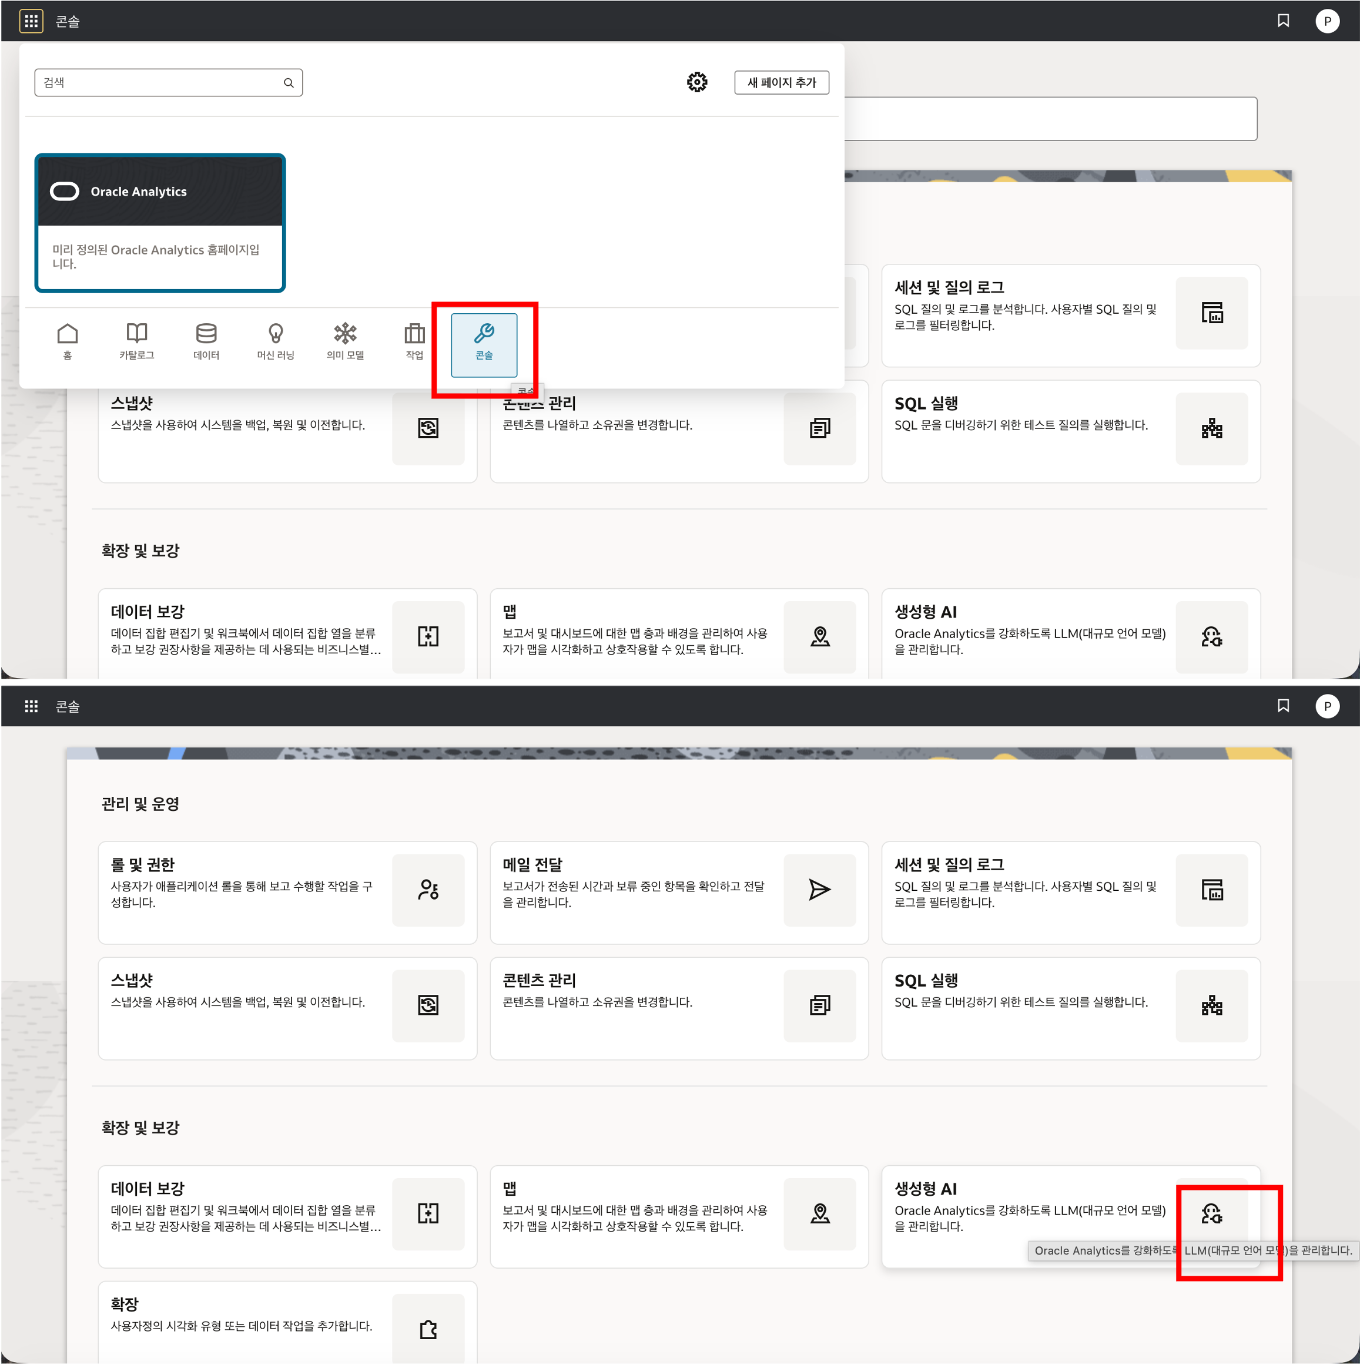The width and height of the screenshot is (1360, 1365).
Task: Click the 새 페이지 추가 button
Action: point(781,82)
